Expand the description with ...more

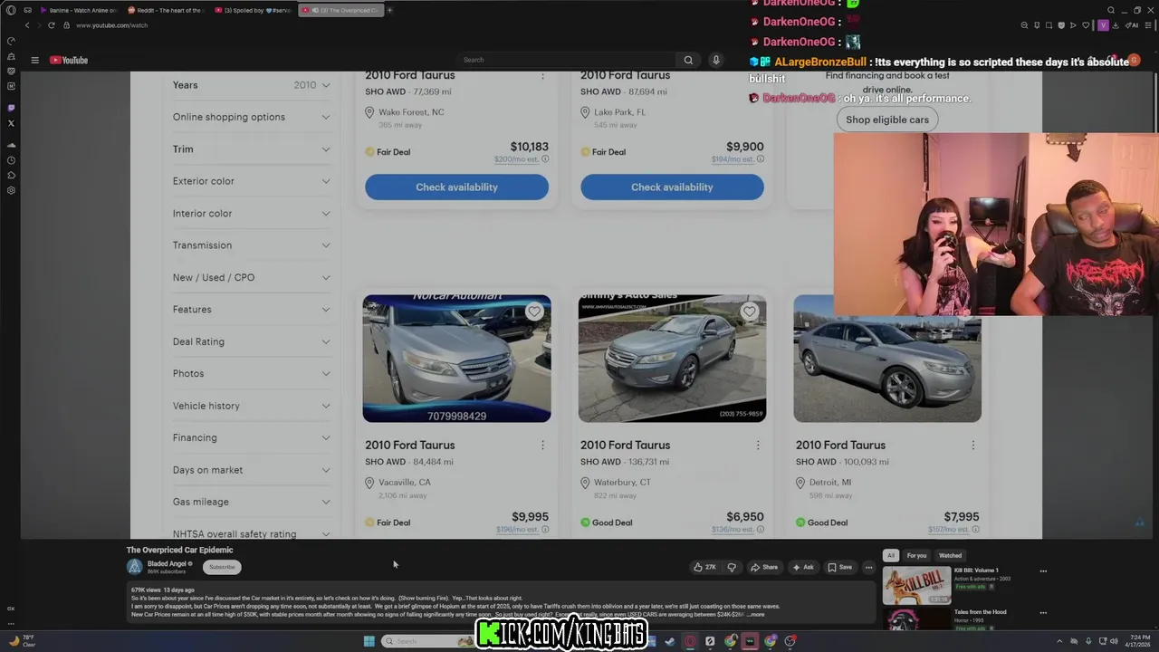(x=755, y=615)
